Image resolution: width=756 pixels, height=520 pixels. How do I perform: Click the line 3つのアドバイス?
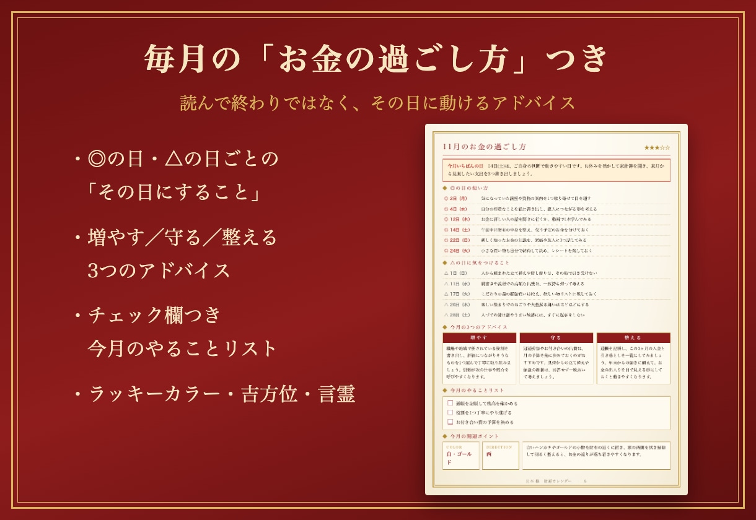159,271
